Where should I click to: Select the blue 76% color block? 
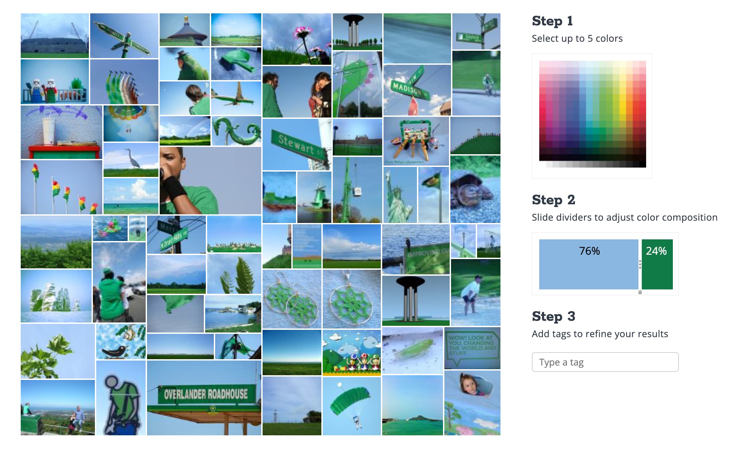[588, 264]
